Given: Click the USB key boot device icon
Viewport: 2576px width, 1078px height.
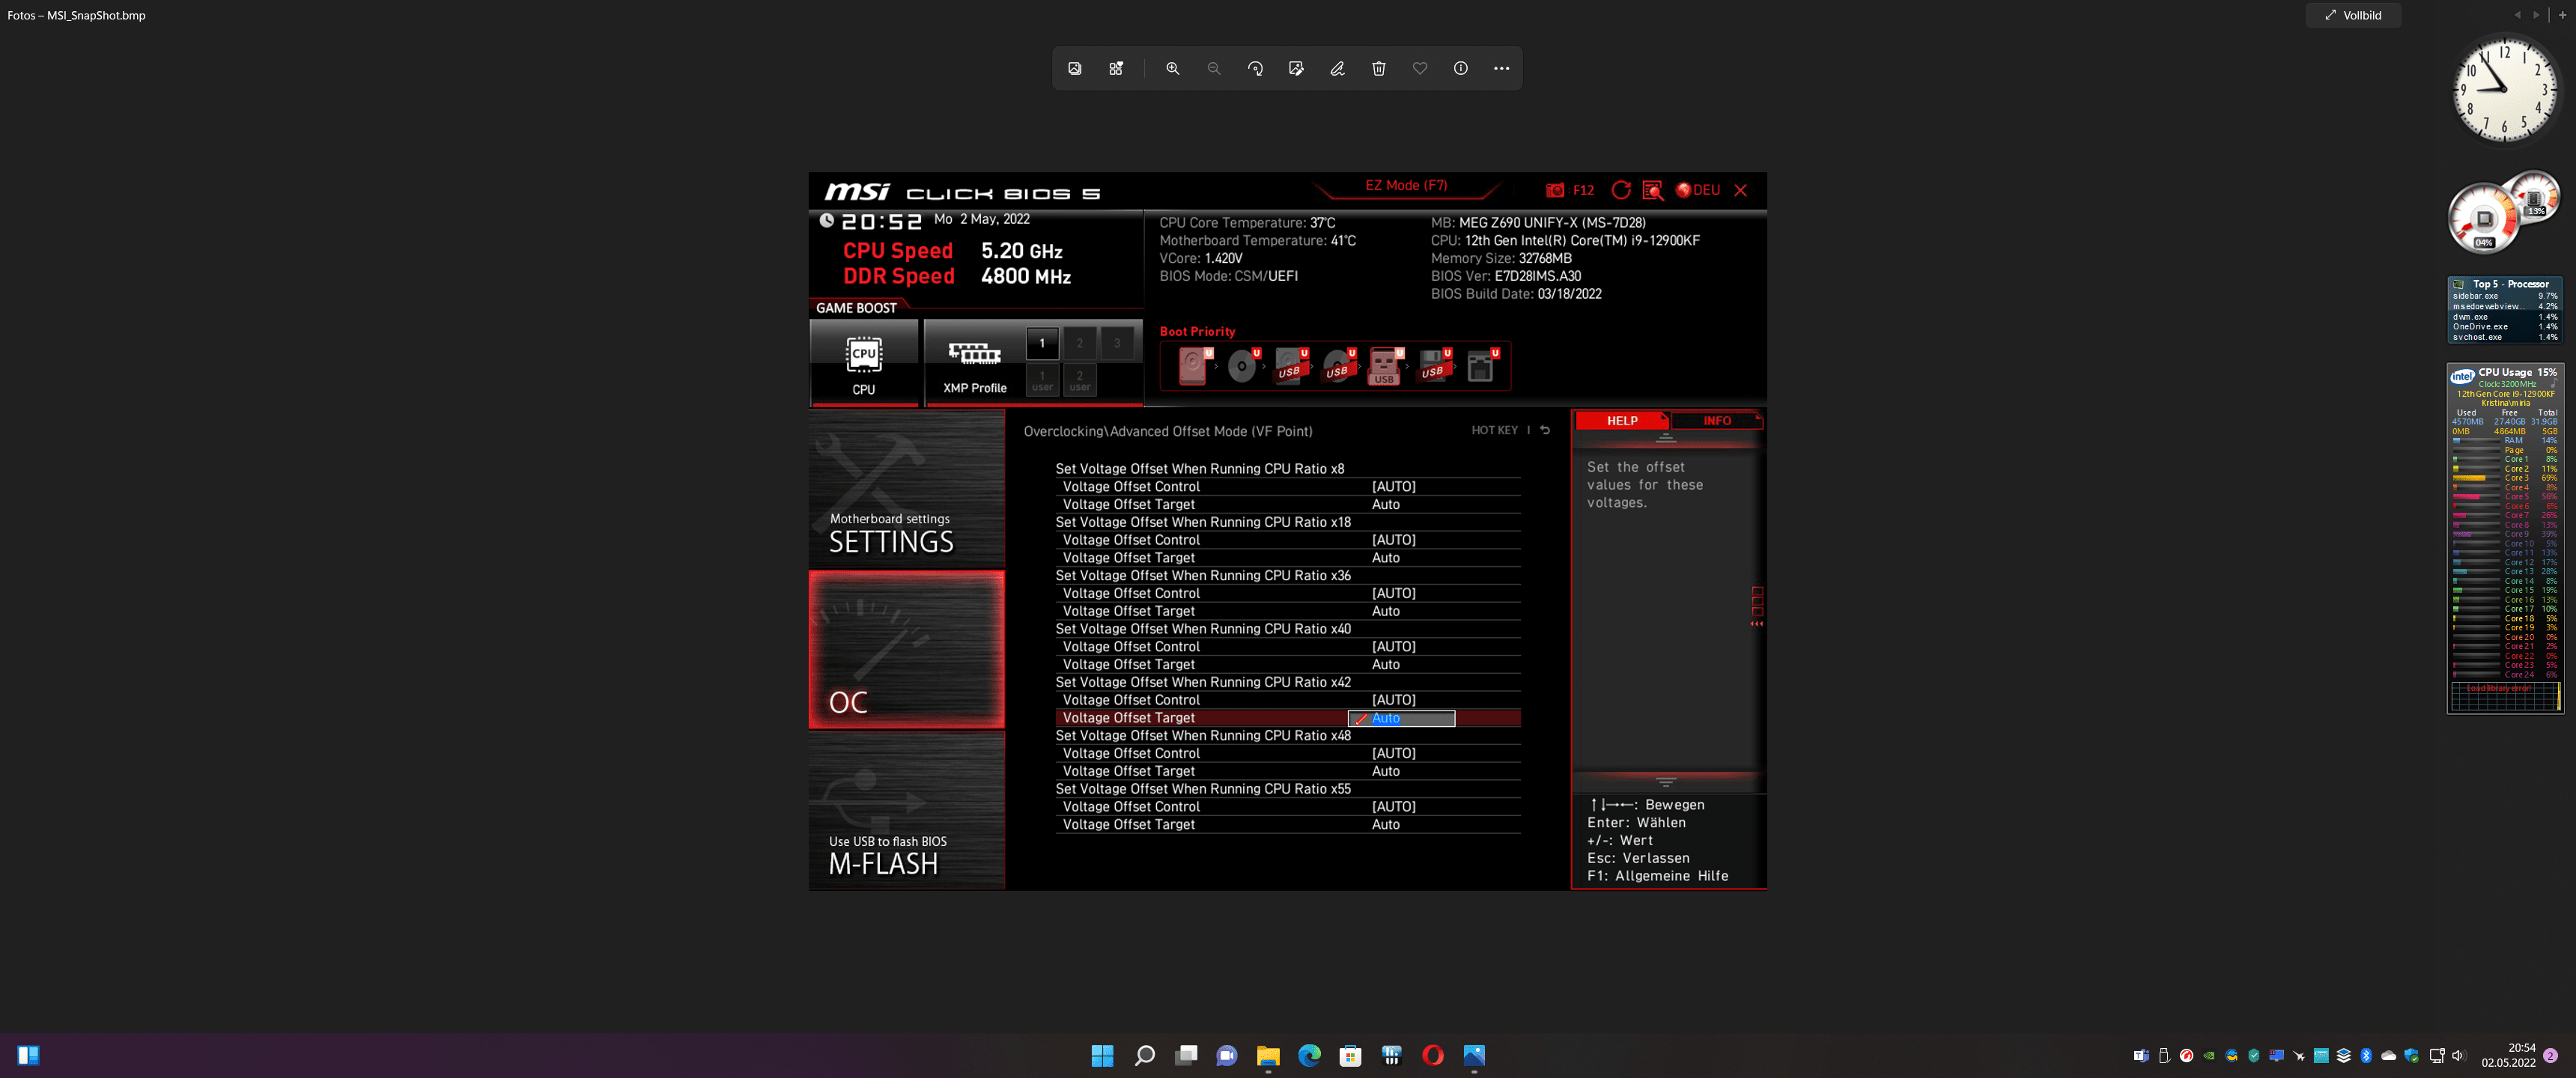Looking at the screenshot, I should click(1386, 366).
